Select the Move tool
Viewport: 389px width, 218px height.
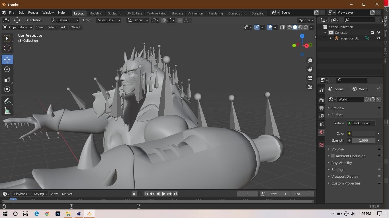7,59
